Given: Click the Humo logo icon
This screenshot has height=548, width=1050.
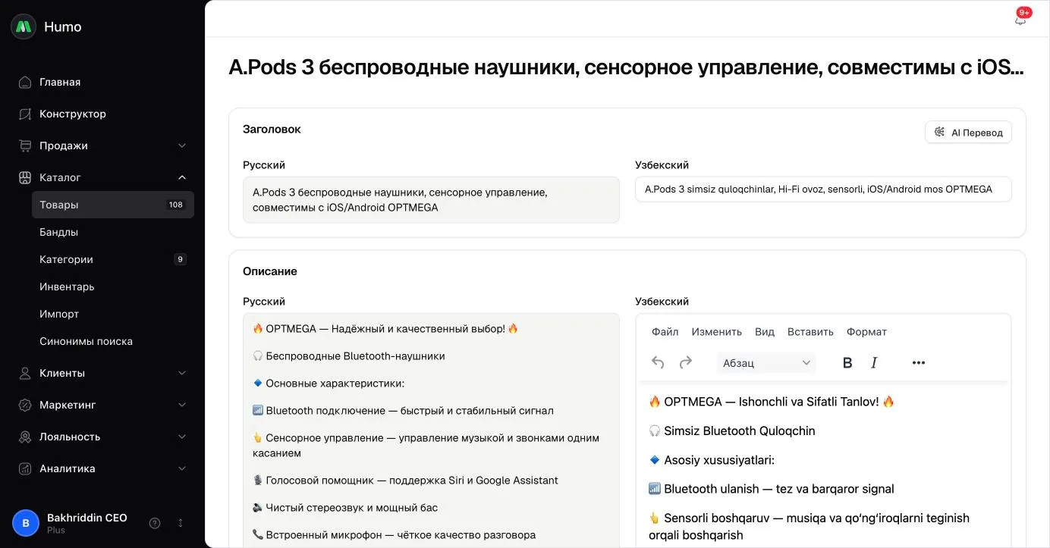Looking at the screenshot, I should pos(24,27).
